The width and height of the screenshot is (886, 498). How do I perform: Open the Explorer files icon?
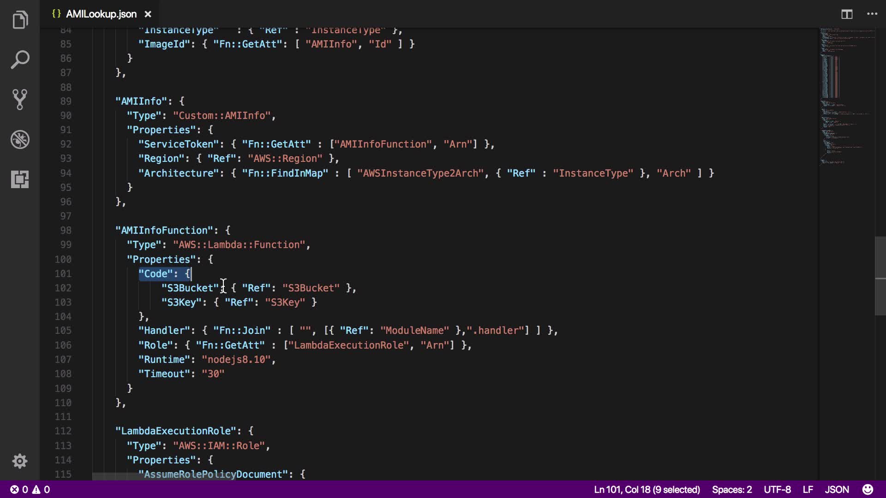[x=20, y=20]
